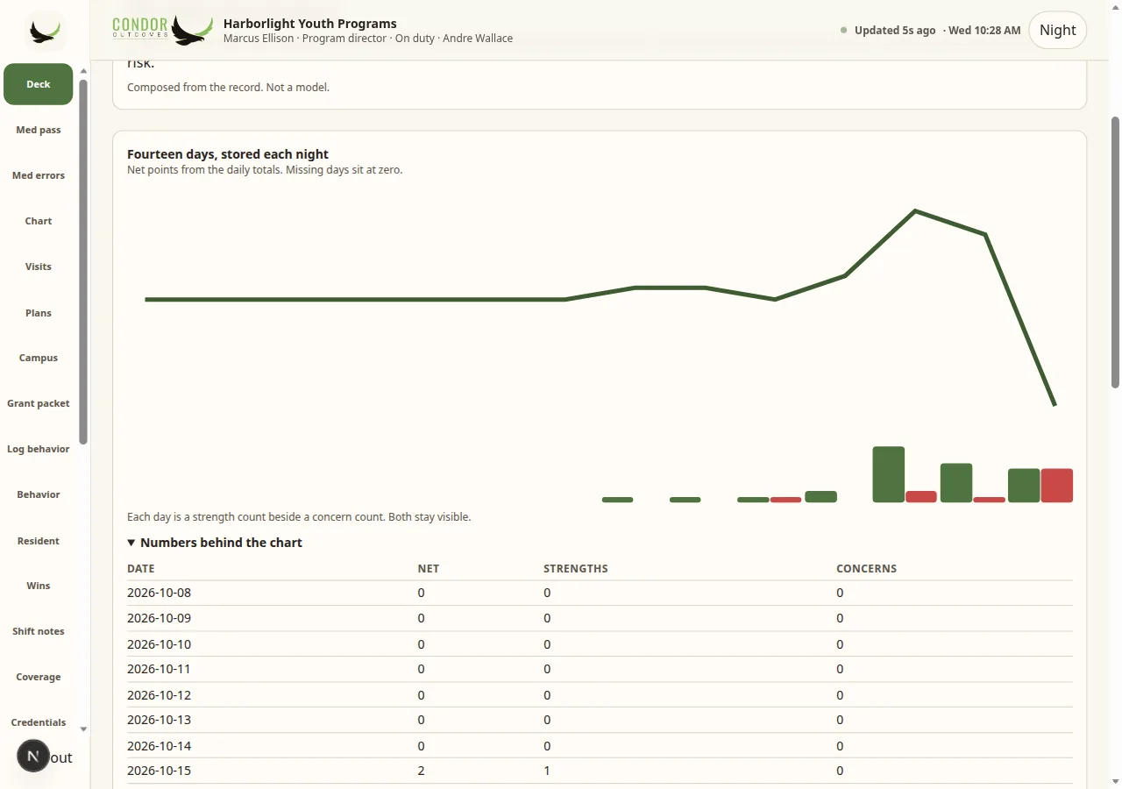This screenshot has width=1122, height=789.
Task: Select the 2026-10-11 date cell
Action: tap(159, 669)
